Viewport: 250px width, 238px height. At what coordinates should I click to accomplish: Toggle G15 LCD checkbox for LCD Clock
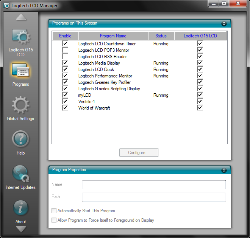pos(200,69)
